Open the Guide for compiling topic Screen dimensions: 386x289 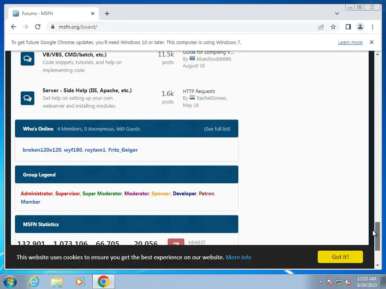pyautogui.click(x=208, y=52)
